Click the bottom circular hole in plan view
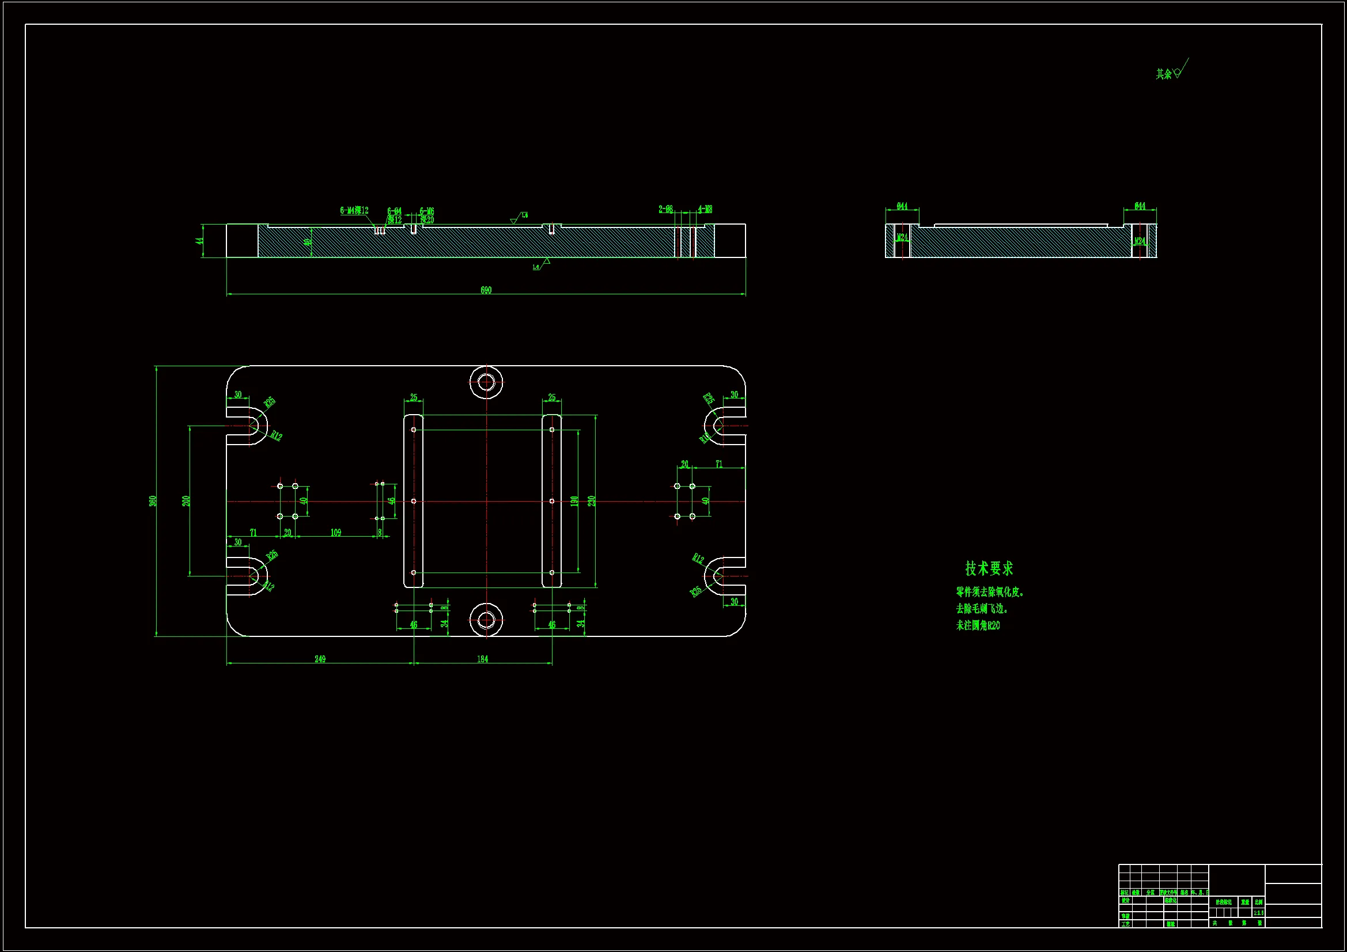1347x952 pixels. (x=486, y=620)
